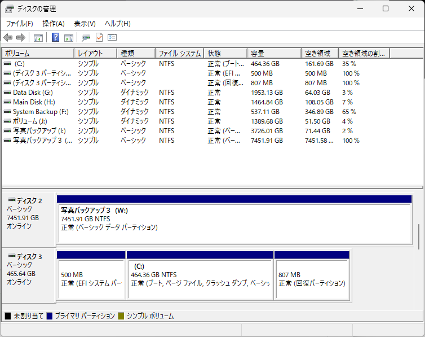Select the Data Disk (G:) volume row
Image resolution: width=425 pixels, height=337 pixels.
tap(33, 93)
